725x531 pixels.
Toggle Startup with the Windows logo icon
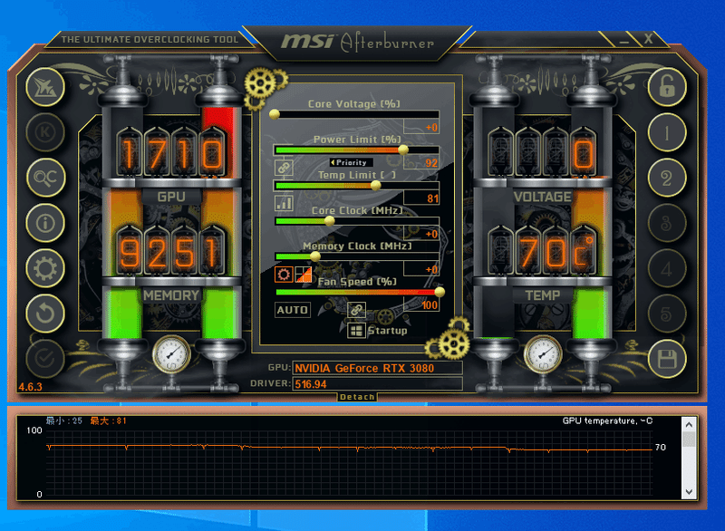356,331
